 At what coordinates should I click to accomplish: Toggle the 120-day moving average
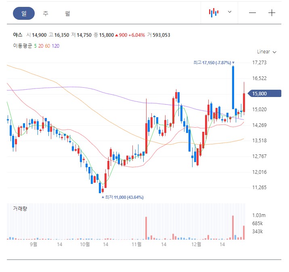55,46
